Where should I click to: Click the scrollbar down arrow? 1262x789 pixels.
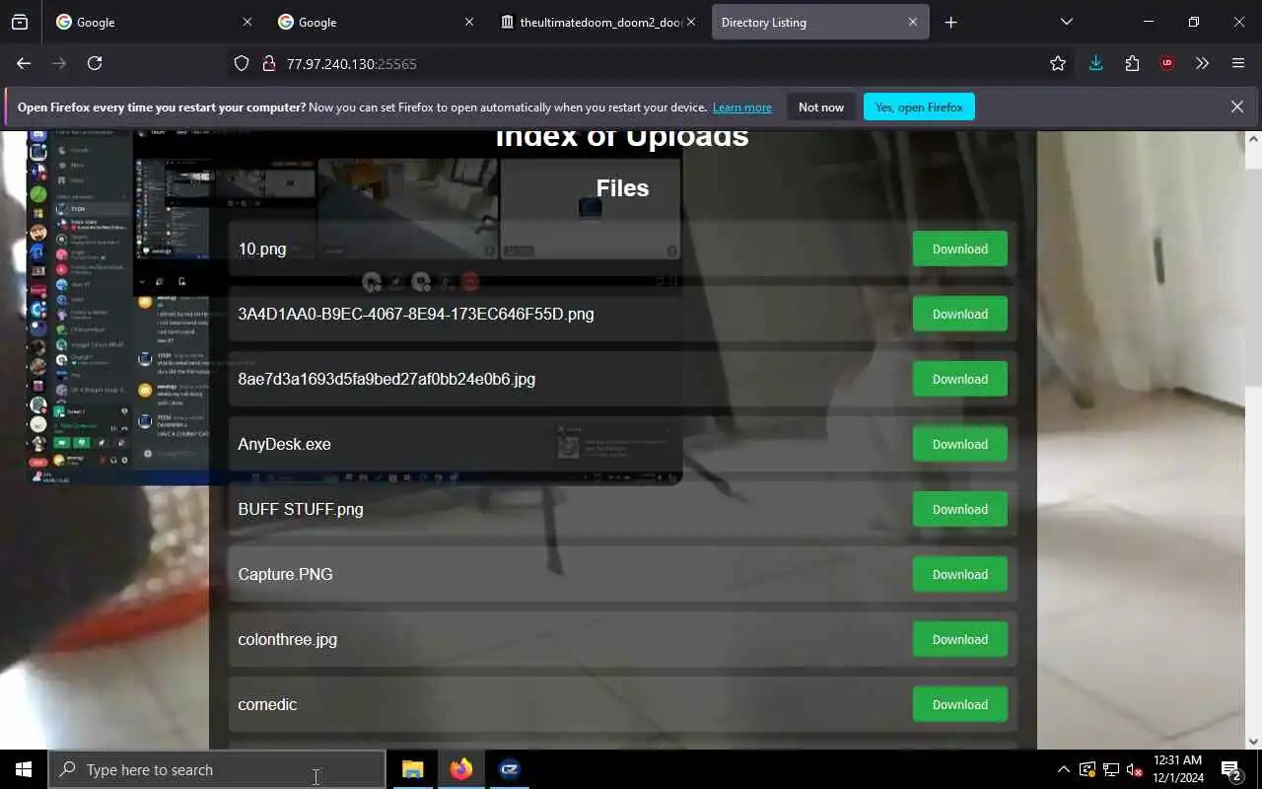1253,742
